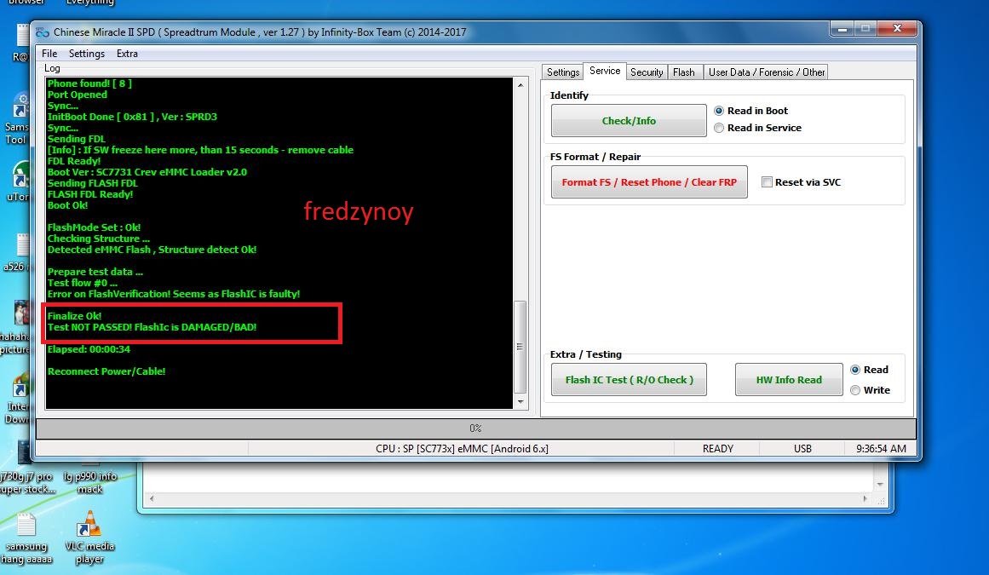Click Test NOT PASSED log line

tap(152, 327)
